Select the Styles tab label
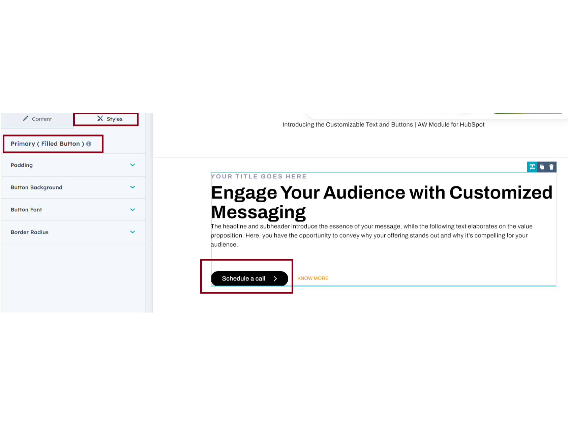This screenshot has height=426, width=568. [x=115, y=119]
